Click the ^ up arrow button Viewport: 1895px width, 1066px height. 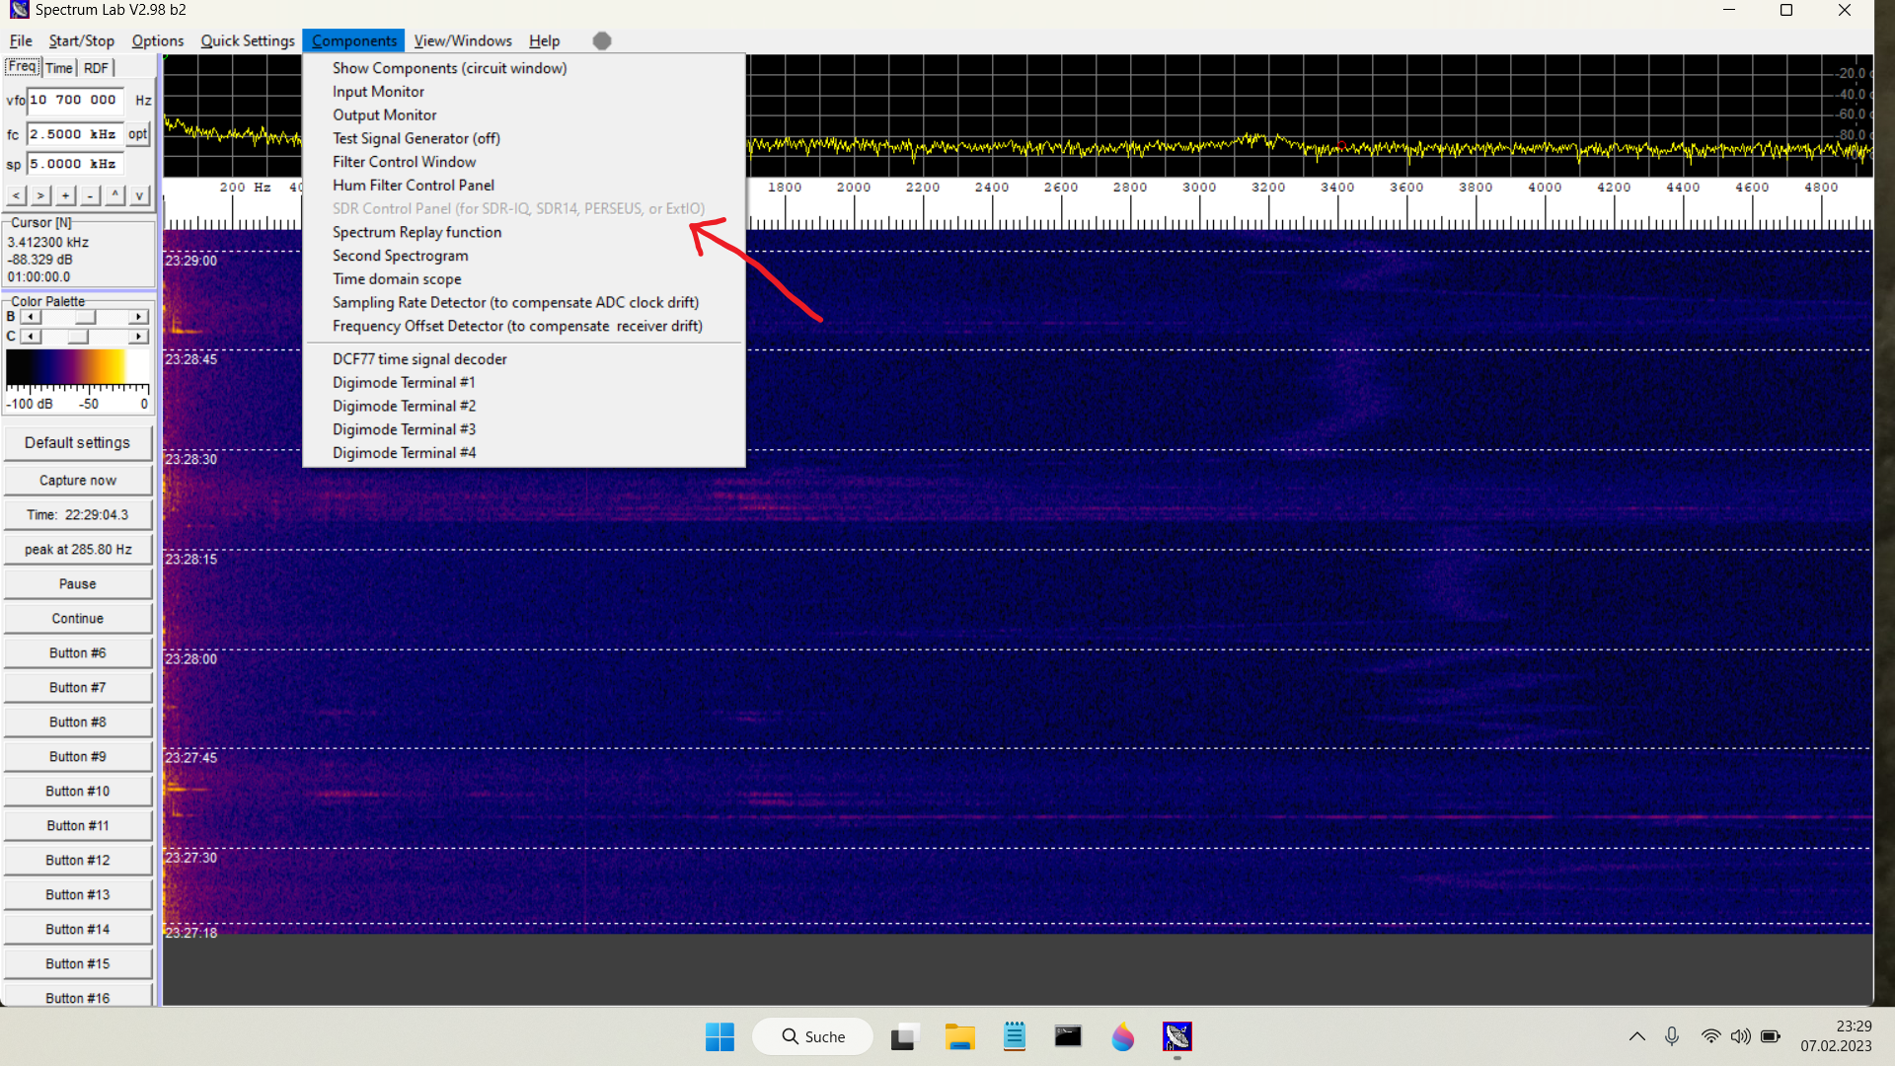pos(115,195)
